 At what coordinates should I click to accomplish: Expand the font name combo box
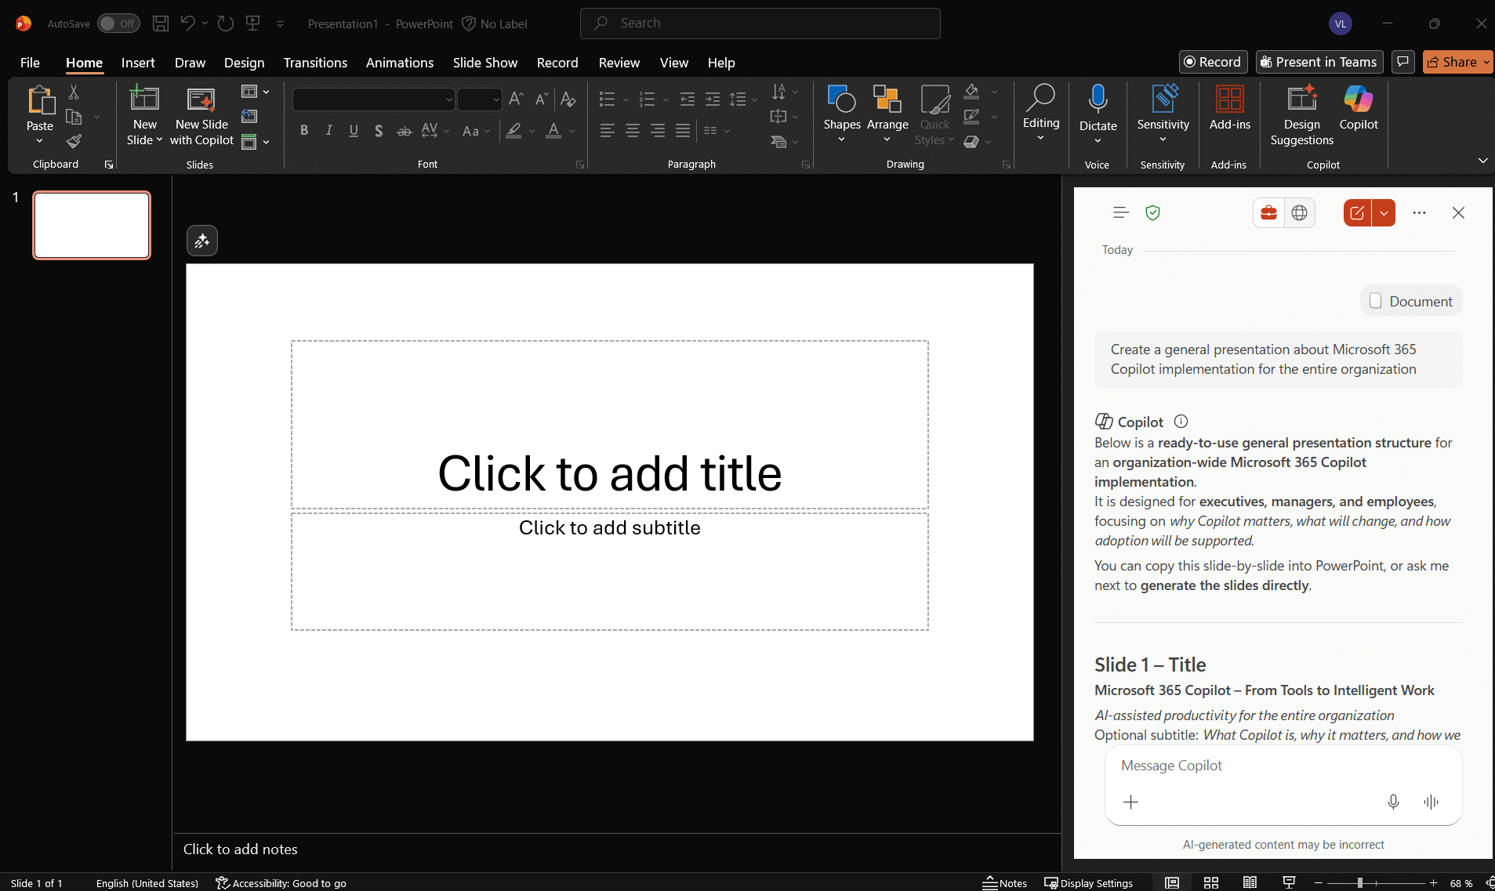(449, 100)
